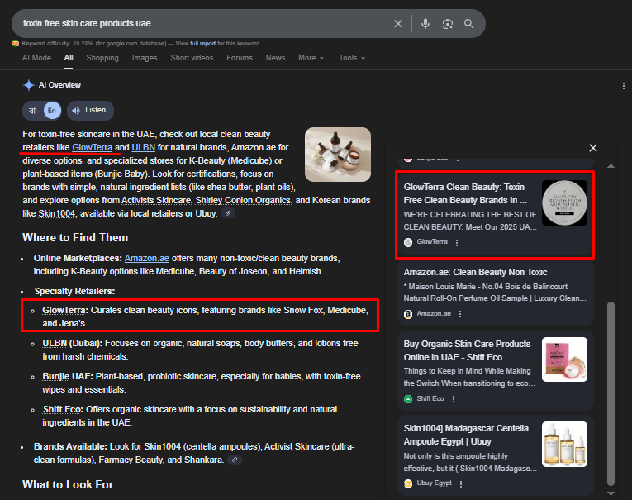Image resolution: width=632 pixels, height=500 pixels.
Task: Open the skincare products thumbnail image
Action: pos(338,155)
